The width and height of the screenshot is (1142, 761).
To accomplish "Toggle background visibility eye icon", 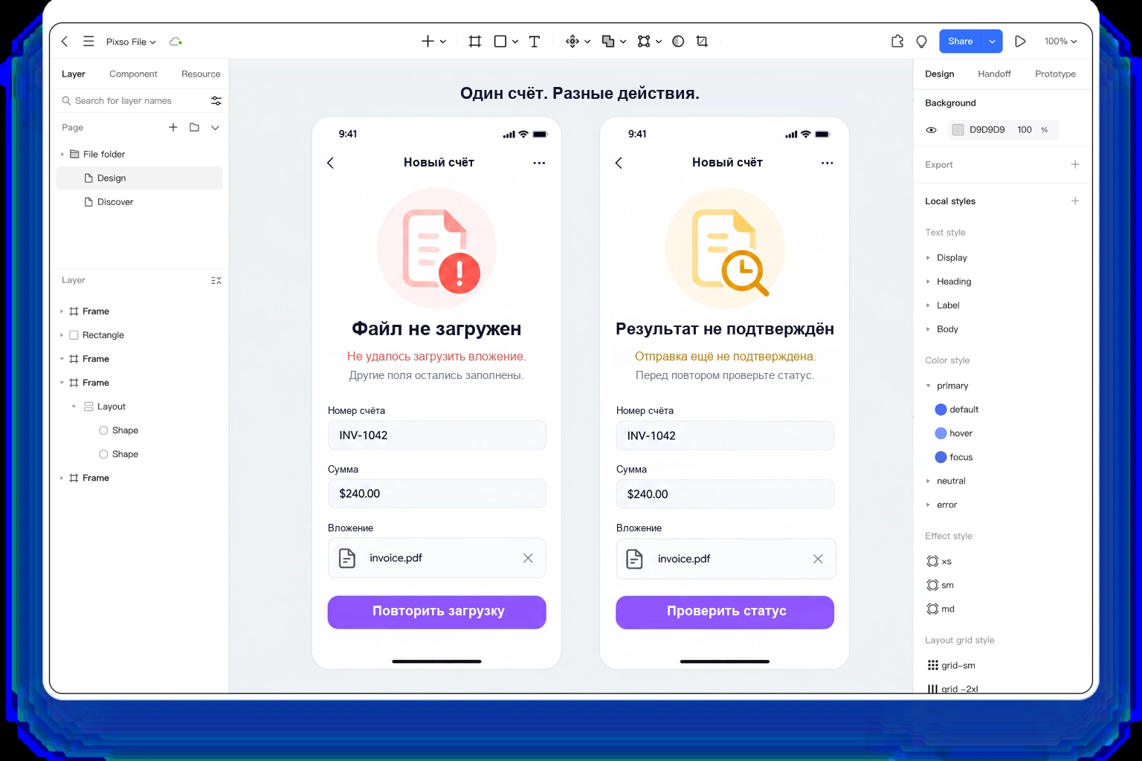I will pos(931,130).
